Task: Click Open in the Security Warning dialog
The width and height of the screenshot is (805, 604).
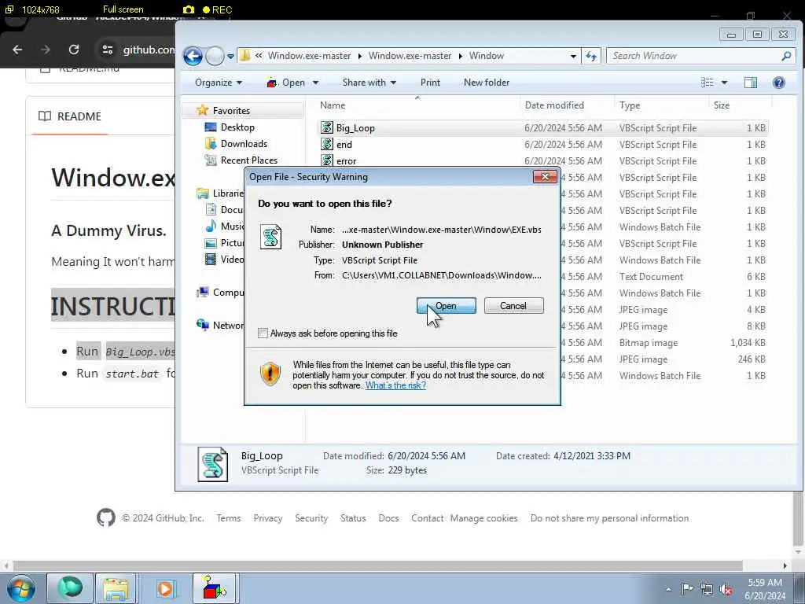Action: point(447,306)
